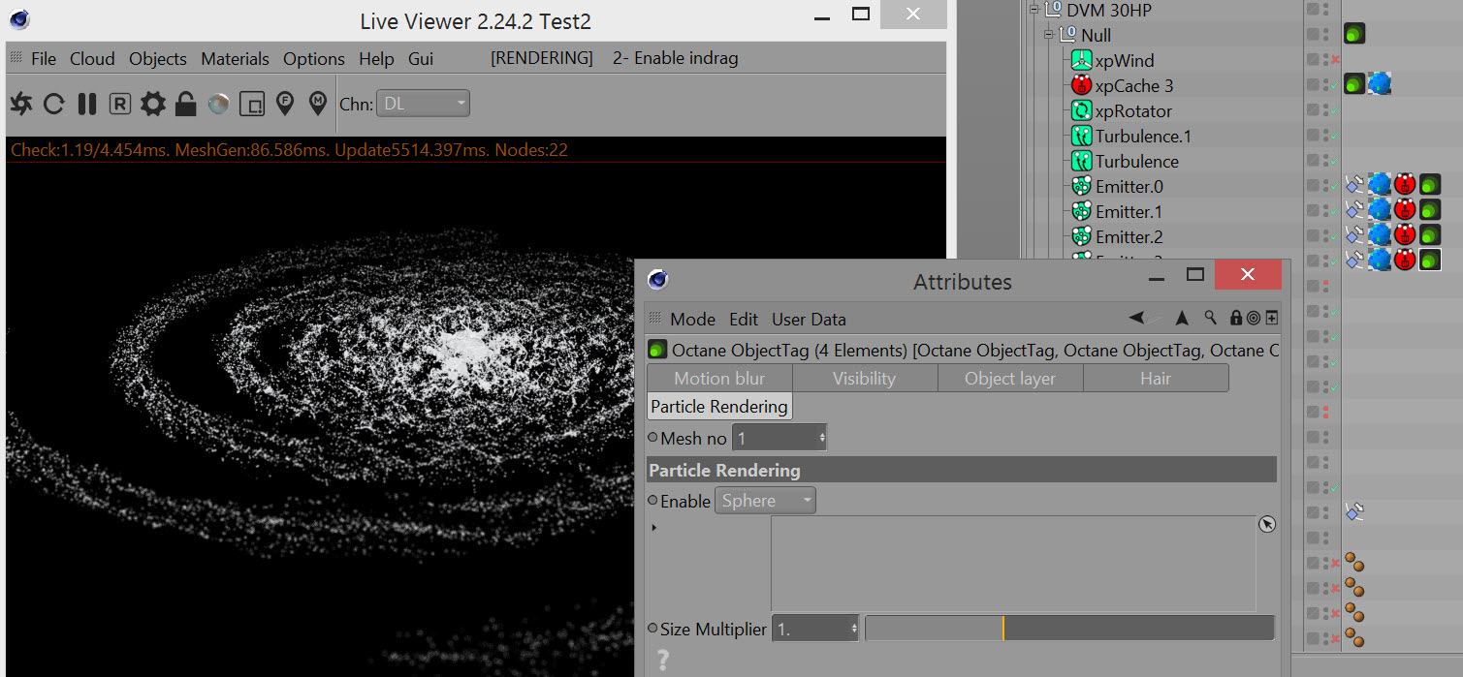
Task: Click the blue material tag on Emitter.1 row
Action: click(x=1380, y=209)
